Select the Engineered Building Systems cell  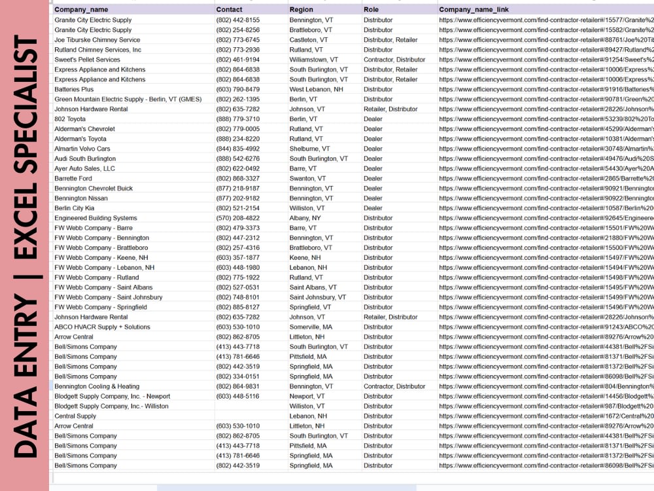click(134, 218)
